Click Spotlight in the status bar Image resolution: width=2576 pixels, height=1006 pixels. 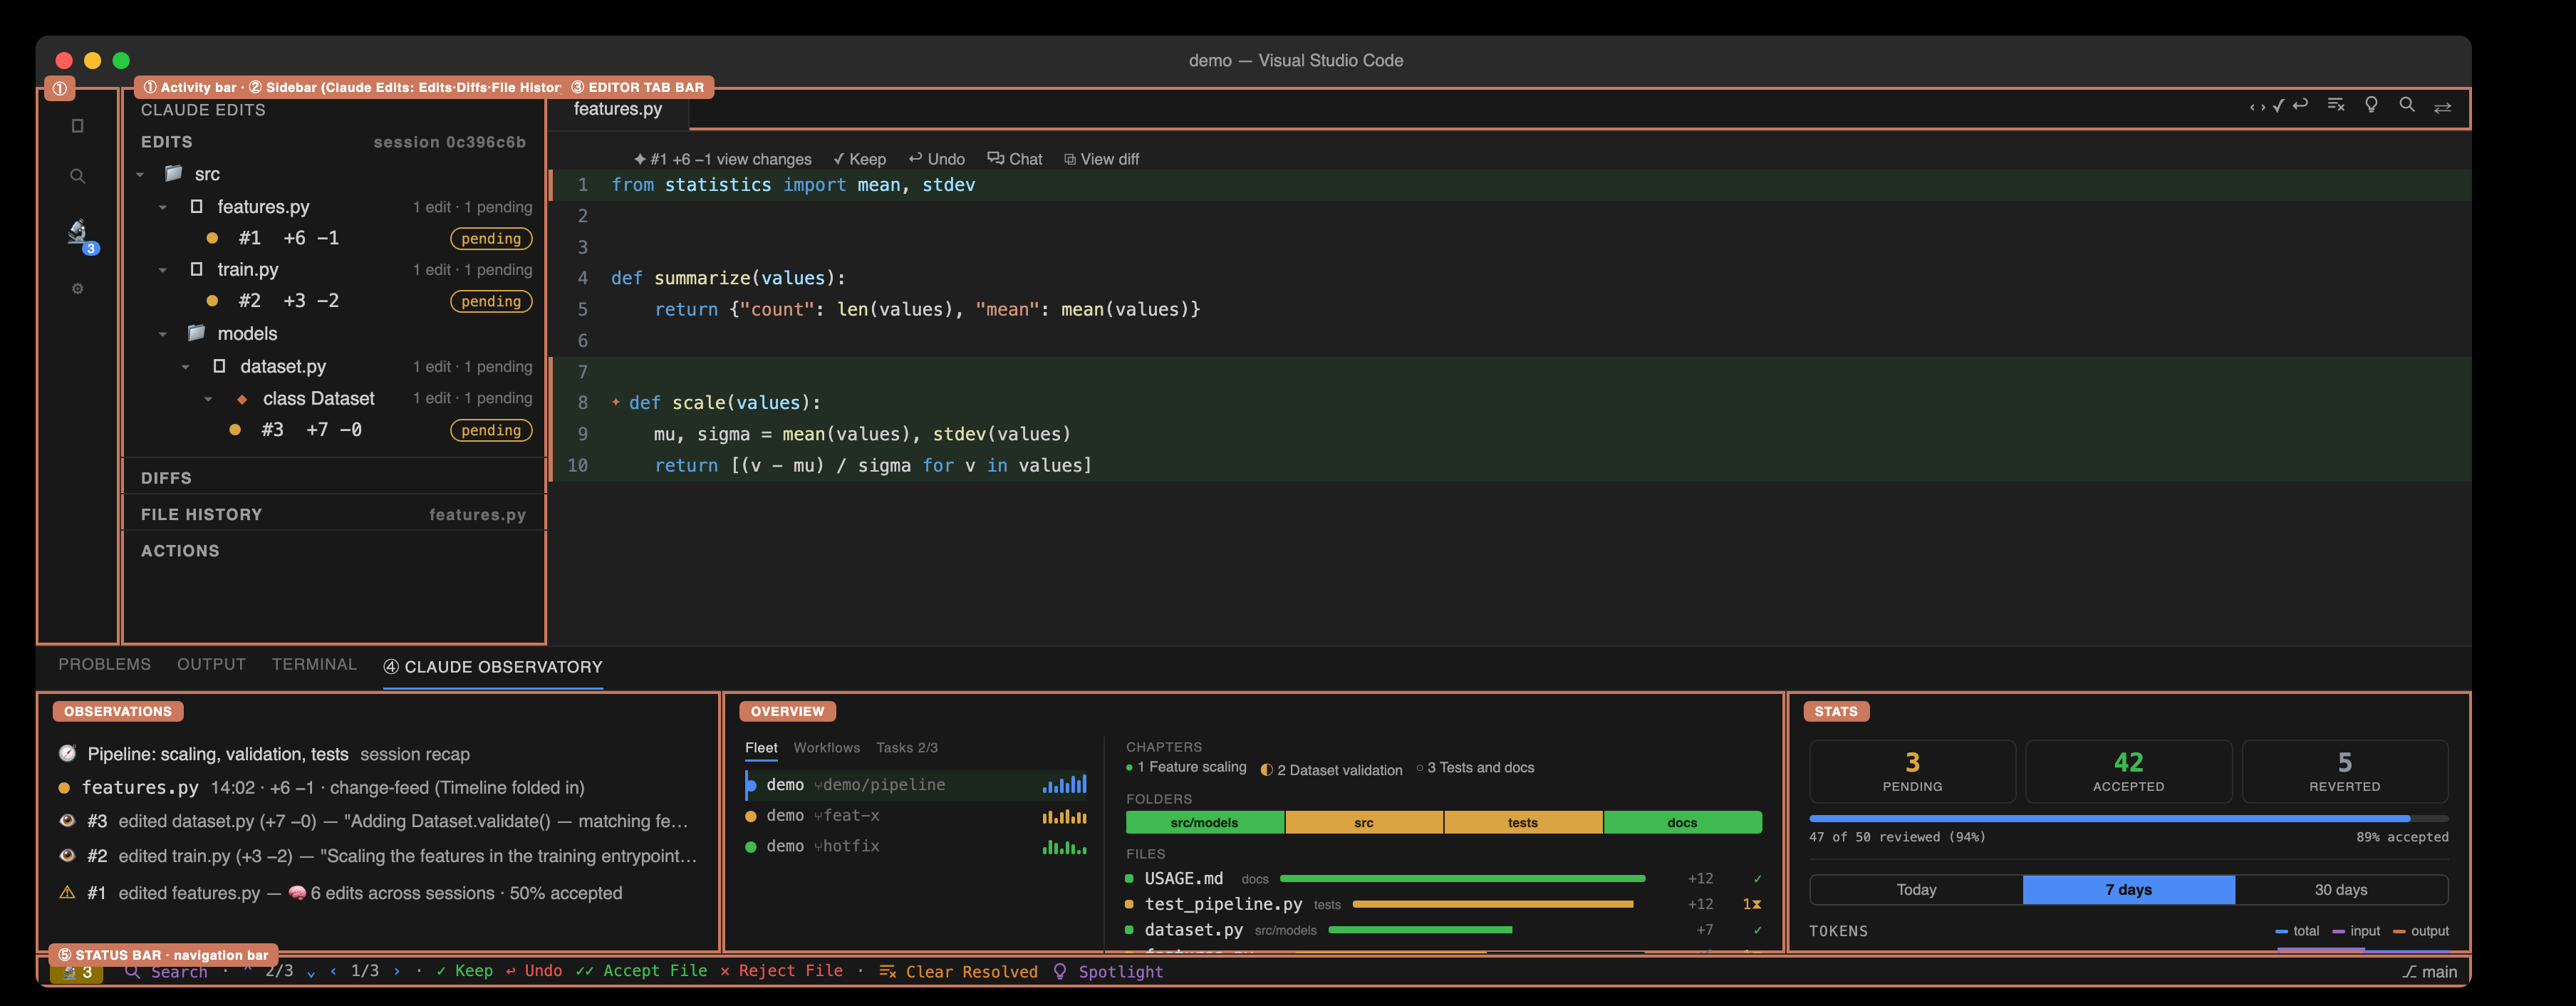click(x=1109, y=971)
